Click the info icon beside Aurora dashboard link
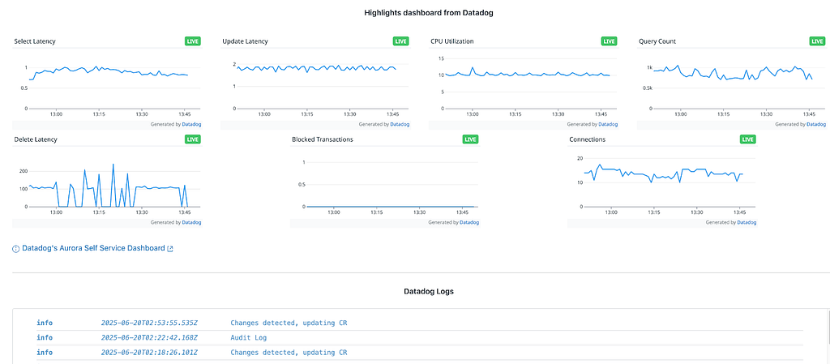 [x=16, y=249]
